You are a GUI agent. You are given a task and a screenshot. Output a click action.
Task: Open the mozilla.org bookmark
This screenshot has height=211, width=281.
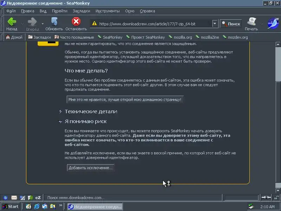[180, 37]
